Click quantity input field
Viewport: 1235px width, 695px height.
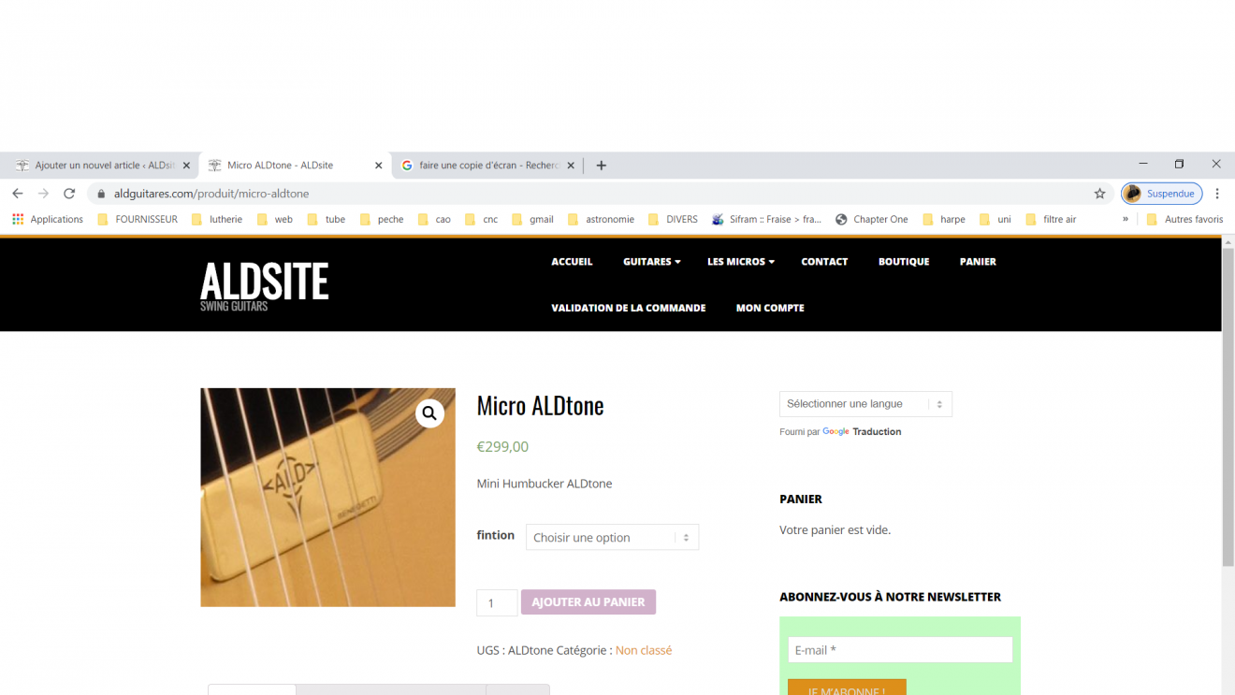[497, 602]
